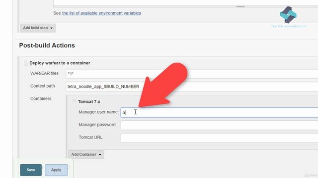318x178 pixels.
Task: Click the textarea resize handle above link
Action: click(240, 6)
